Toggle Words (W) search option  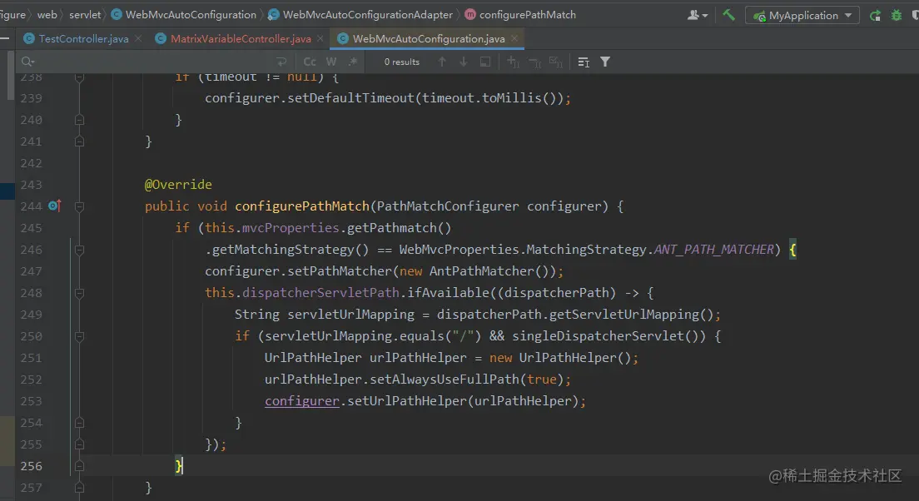[331, 62]
